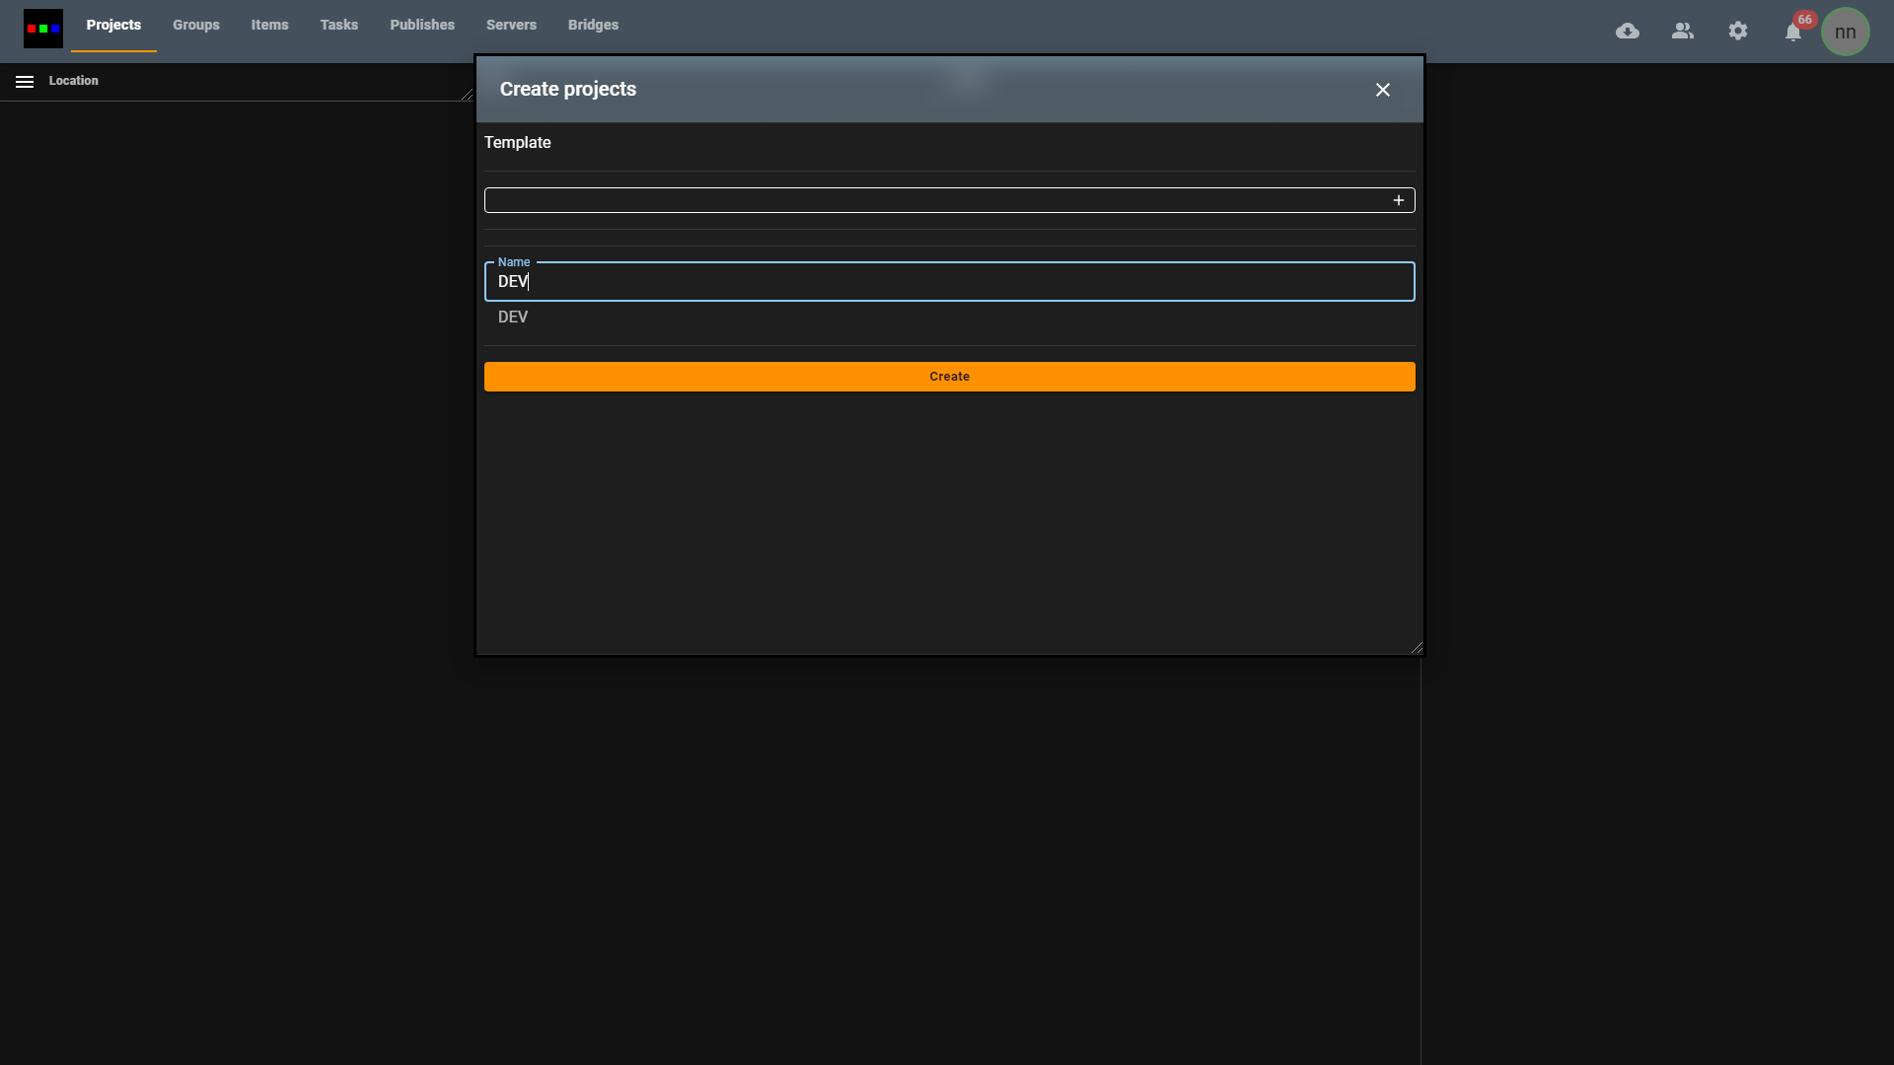Click inside the Name input containing DEV
This screenshot has width=1894, height=1065.
coord(949,281)
